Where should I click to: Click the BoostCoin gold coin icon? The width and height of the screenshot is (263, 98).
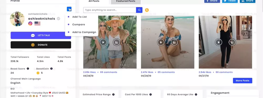click(x=38, y=73)
